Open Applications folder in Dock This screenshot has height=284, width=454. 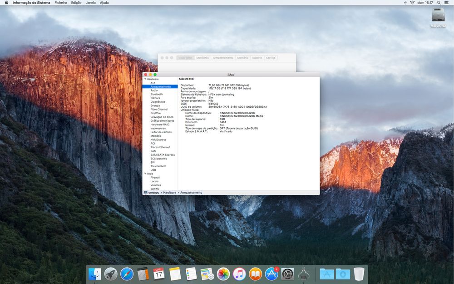326,274
